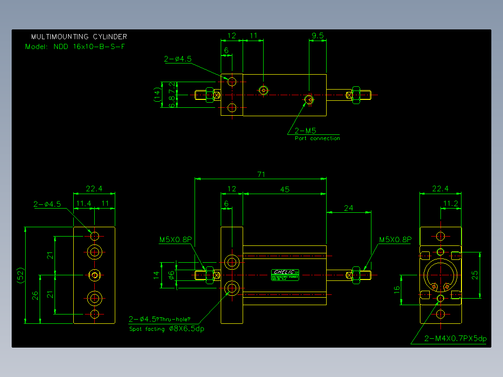Select the "71" overall length dimension
The width and height of the screenshot is (503, 377).
click(x=261, y=174)
